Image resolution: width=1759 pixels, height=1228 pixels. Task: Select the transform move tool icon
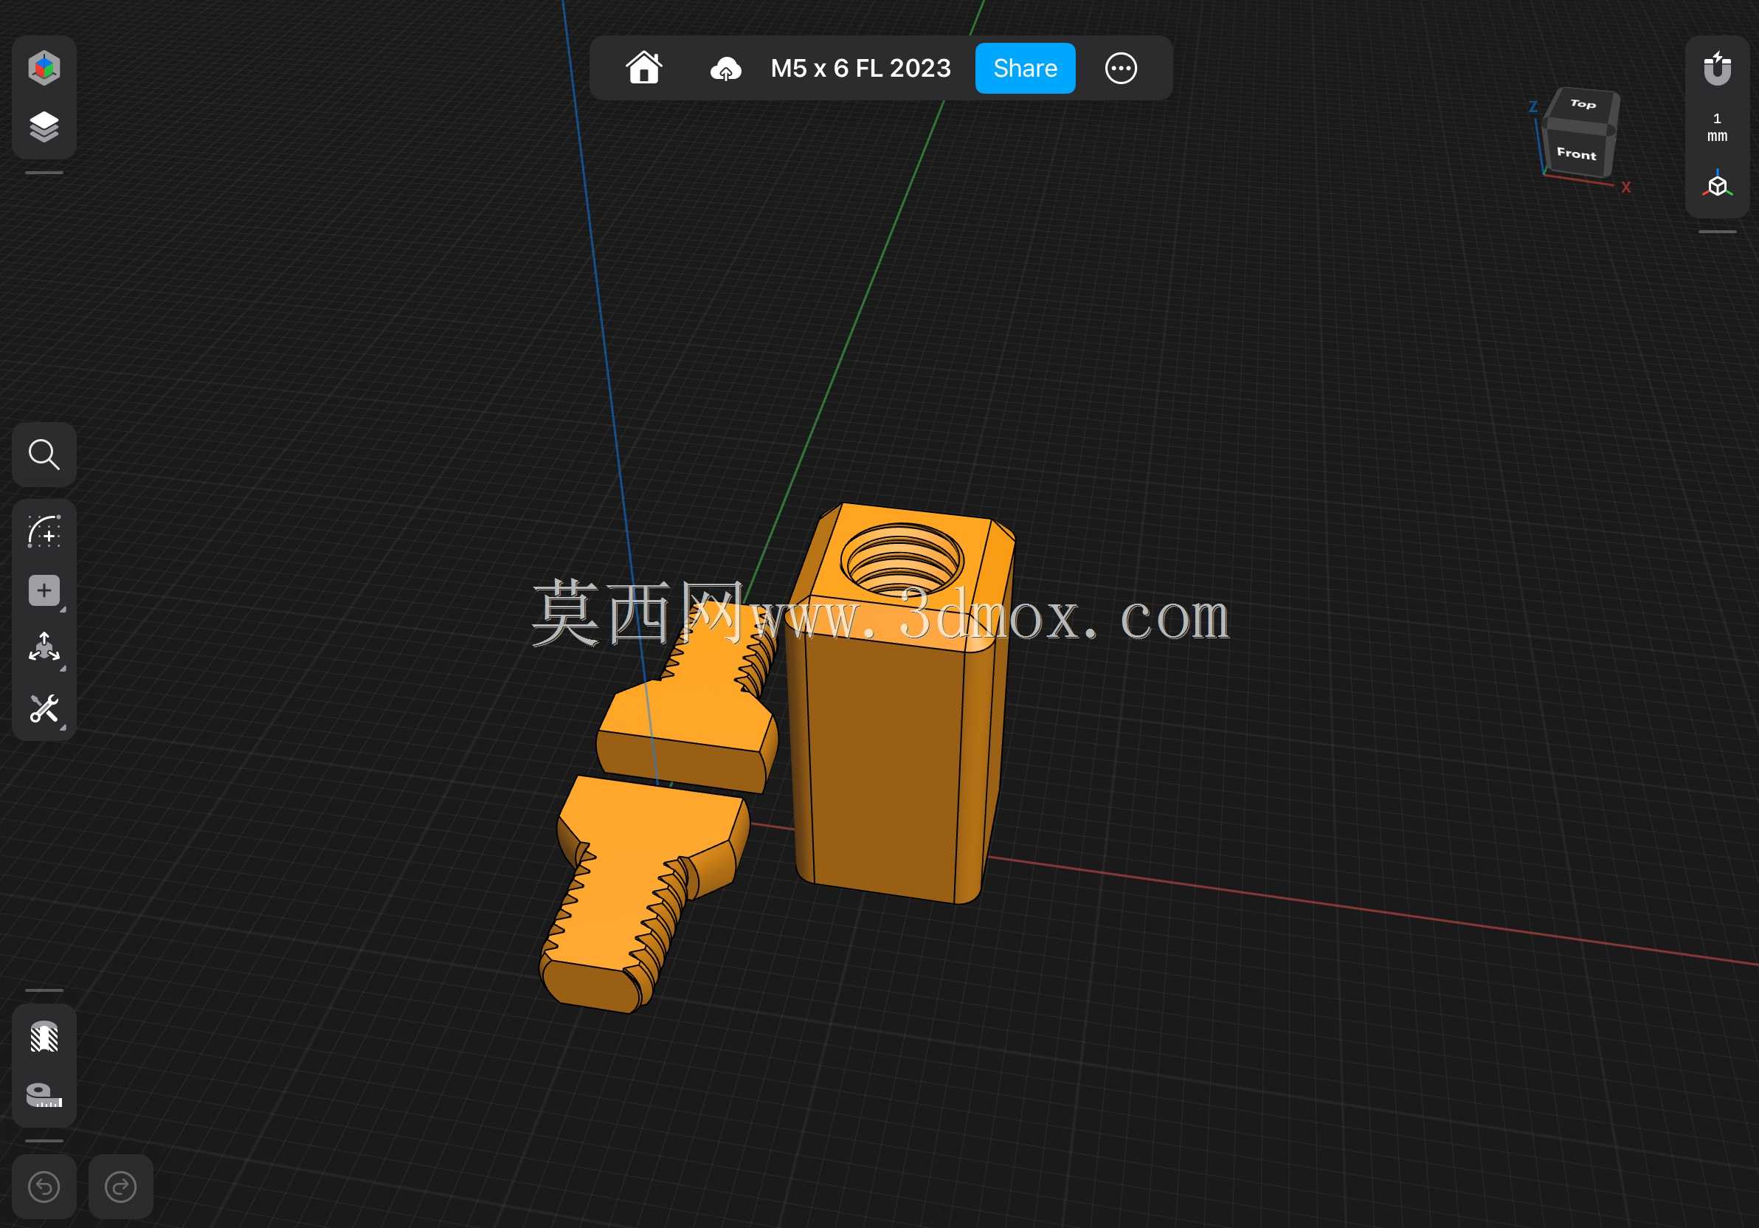(44, 648)
